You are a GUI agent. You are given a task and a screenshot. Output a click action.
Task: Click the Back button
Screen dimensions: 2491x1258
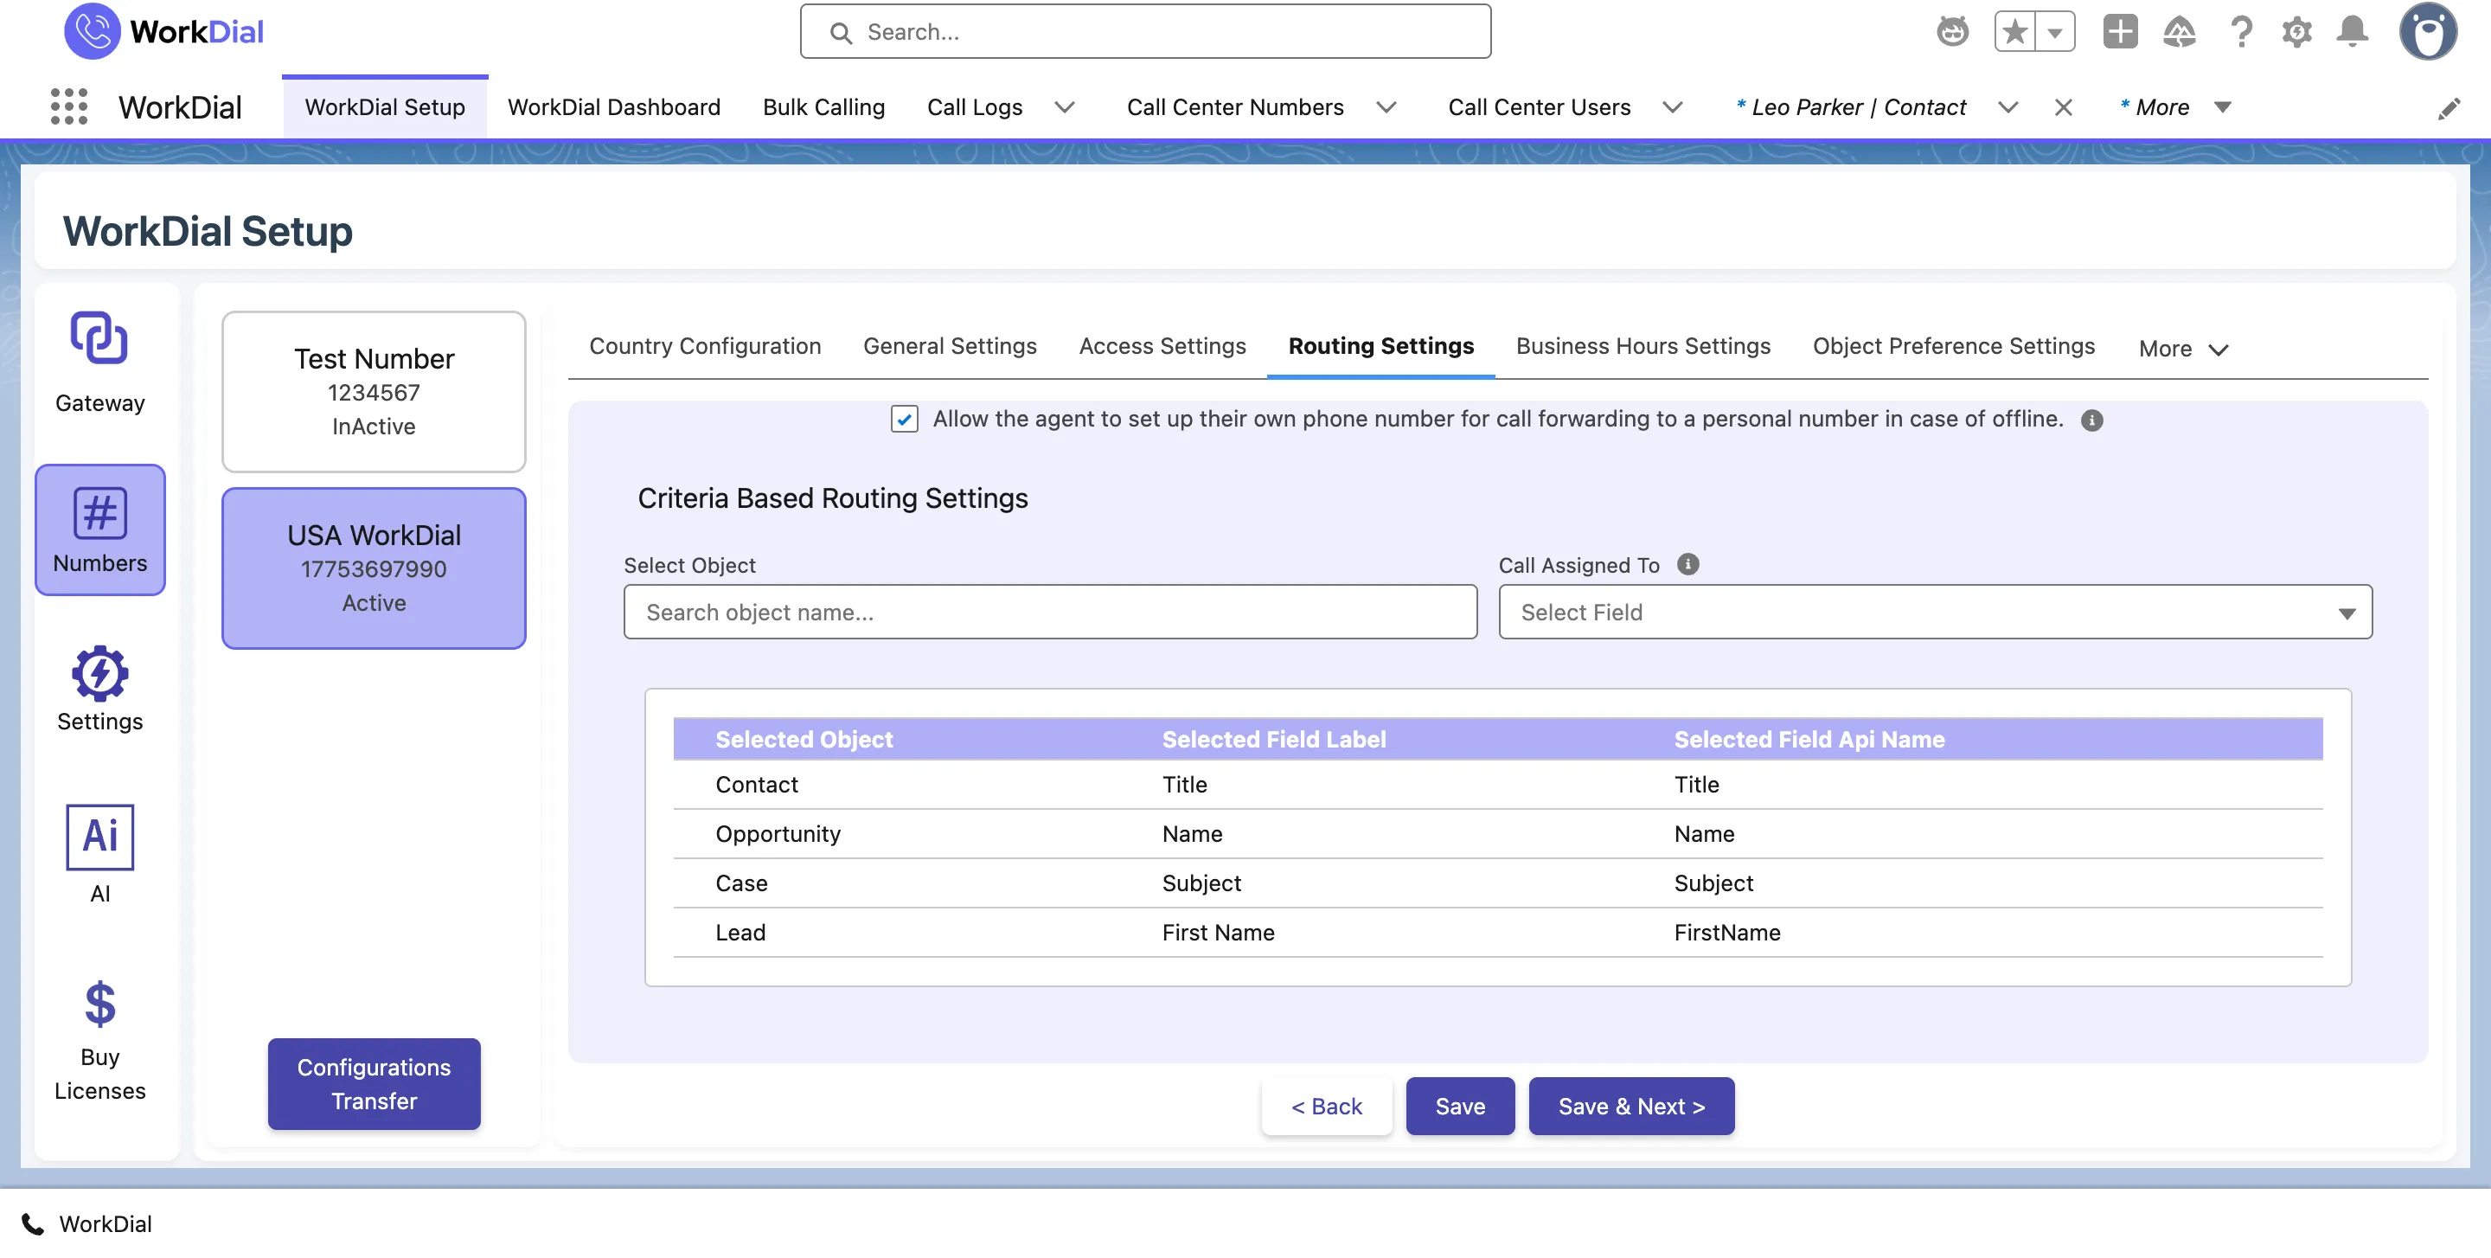[x=1326, y=1105]
